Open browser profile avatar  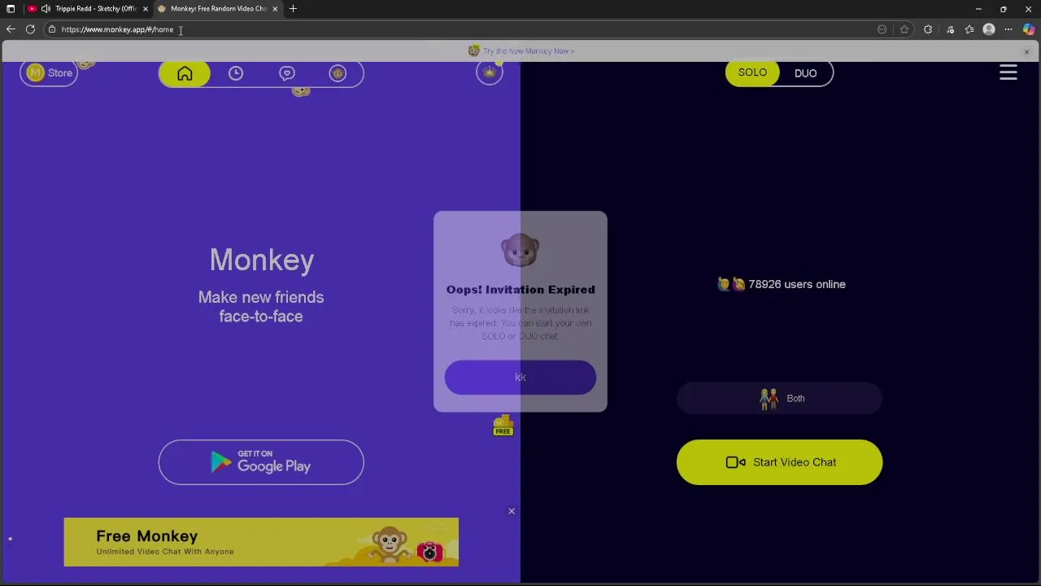tap(989, 29)
